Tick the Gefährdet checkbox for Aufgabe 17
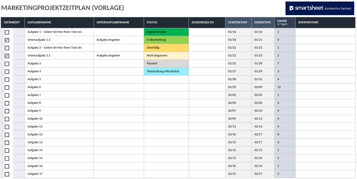 coord(7,174)
